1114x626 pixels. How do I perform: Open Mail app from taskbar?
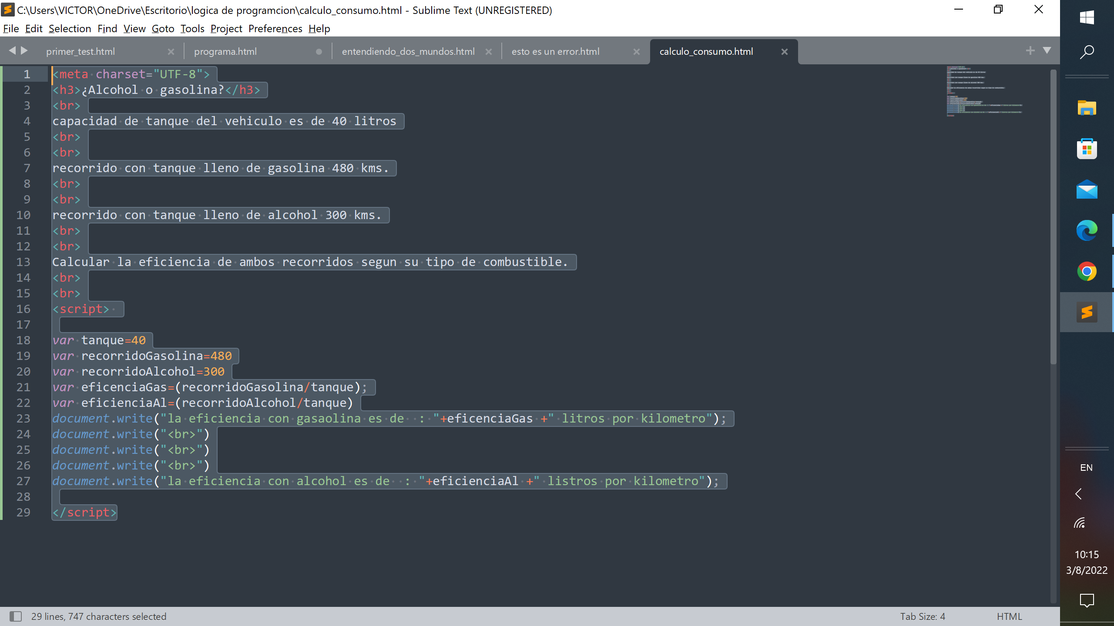(1087, 189)
